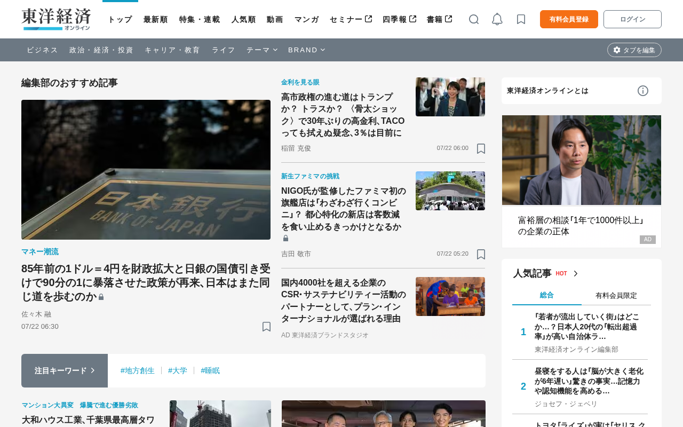Open the マネー潮流 series link
Image resolution: width=683 pixels, height=427 pixels.
40,251
